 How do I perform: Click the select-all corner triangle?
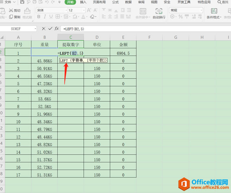2,37
